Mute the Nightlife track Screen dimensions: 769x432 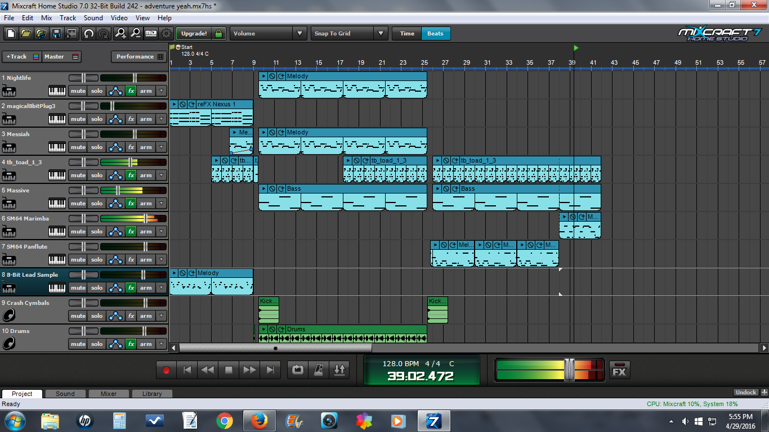point(78,91)
